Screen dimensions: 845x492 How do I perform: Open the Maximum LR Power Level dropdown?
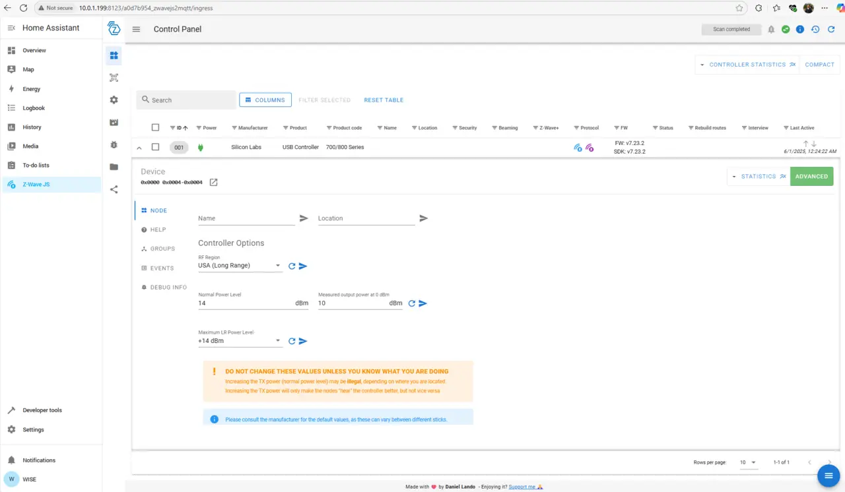coord(240,341)
